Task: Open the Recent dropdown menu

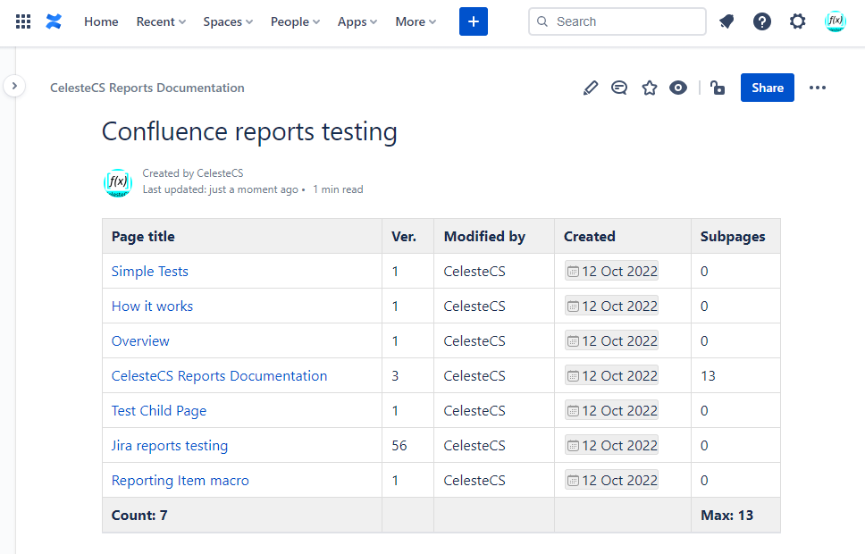Action: 161,21
